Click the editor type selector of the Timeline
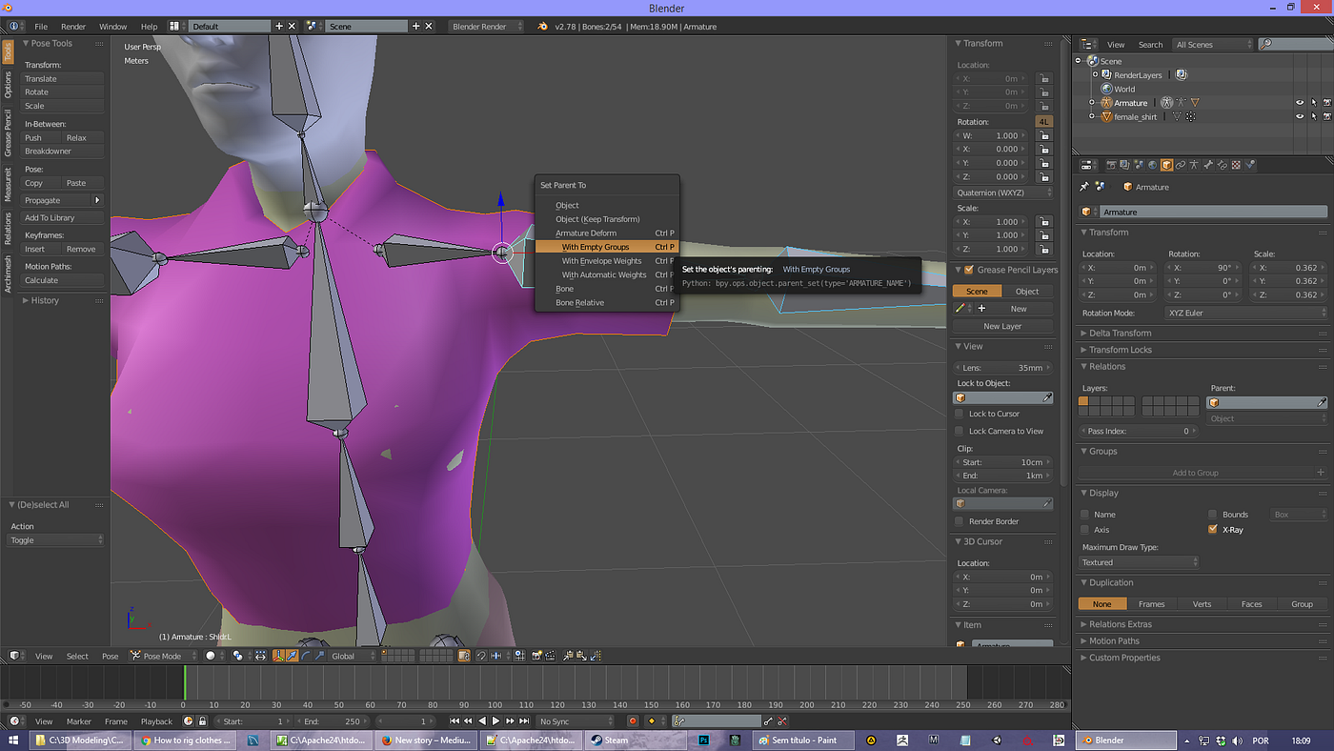This screenshot has height=751, width=1334. [15, 721]
